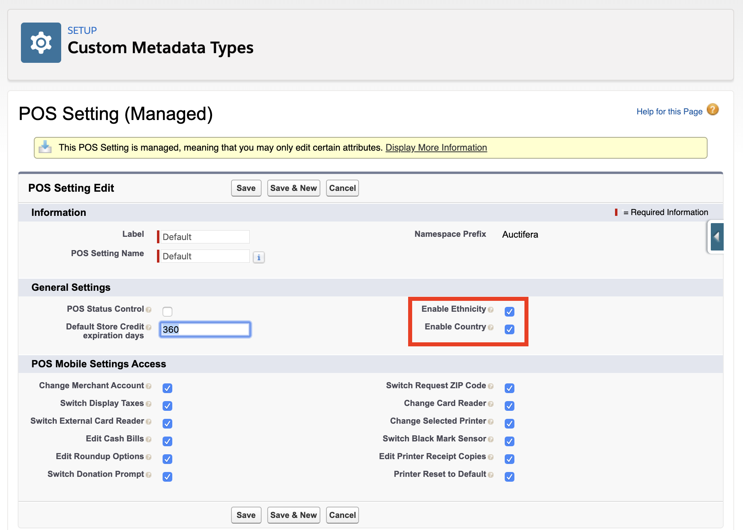This screenshot has width=743, height=530.
Task: Click the download icon in managed notice banner
Action: (x=45, y=147)
